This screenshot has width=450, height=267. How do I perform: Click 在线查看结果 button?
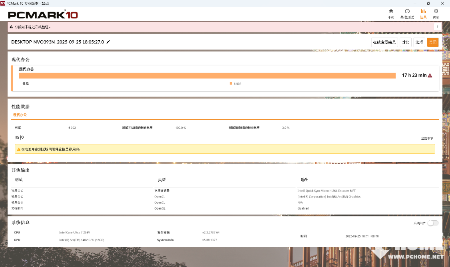[x=384, y=42]
